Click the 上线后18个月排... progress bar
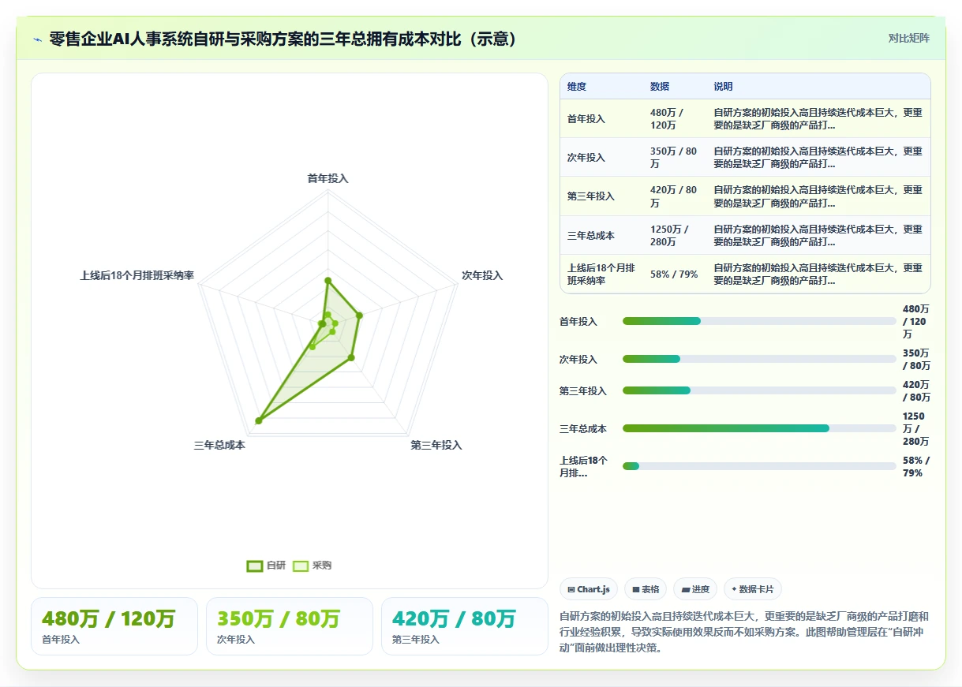The height and width of the screenshot is (687, 962). coord(759,466)
